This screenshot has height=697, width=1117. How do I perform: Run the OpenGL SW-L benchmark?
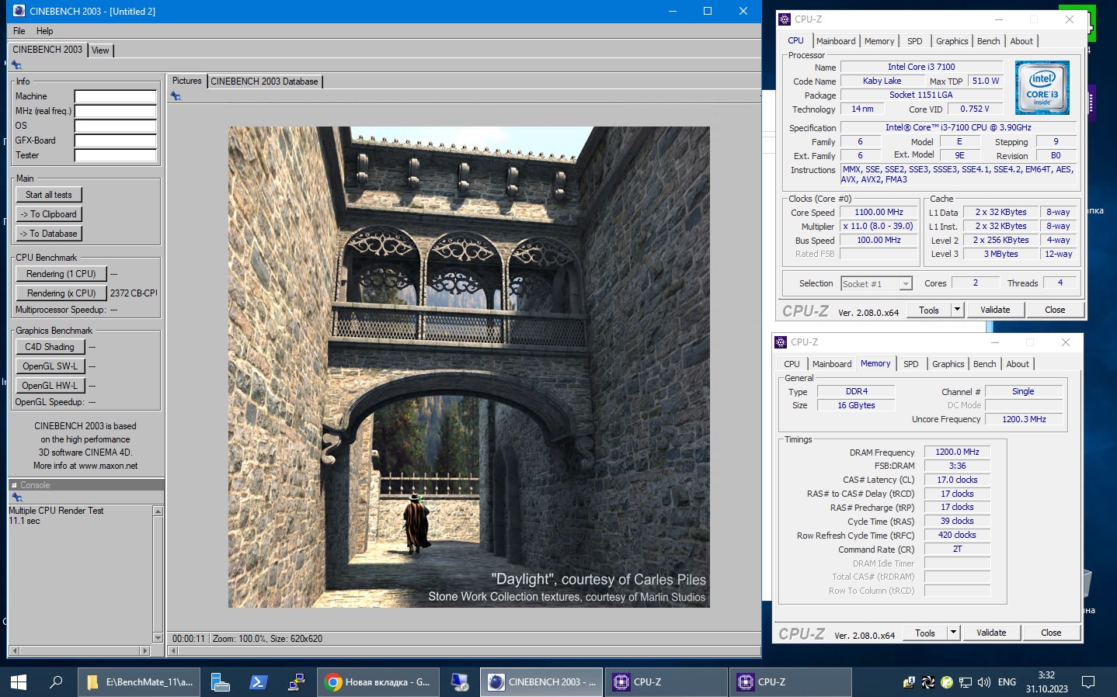tap(50, 366)
